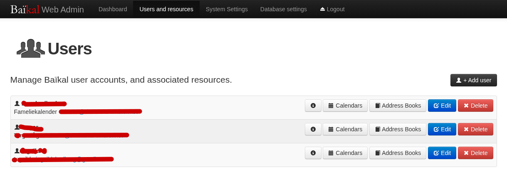The image size is (507, 182).
Task: Log out via Logout link
Action: click(332, 9)
